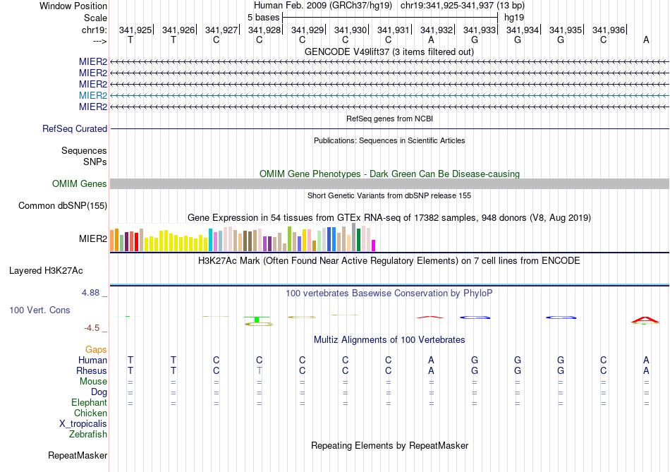Click the light-blue MIER2 transcript label
670x472 pixels.
(92, 95)
